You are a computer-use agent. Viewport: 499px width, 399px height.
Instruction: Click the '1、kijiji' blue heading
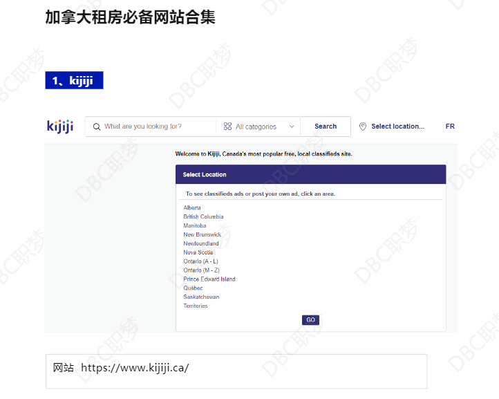74,80
